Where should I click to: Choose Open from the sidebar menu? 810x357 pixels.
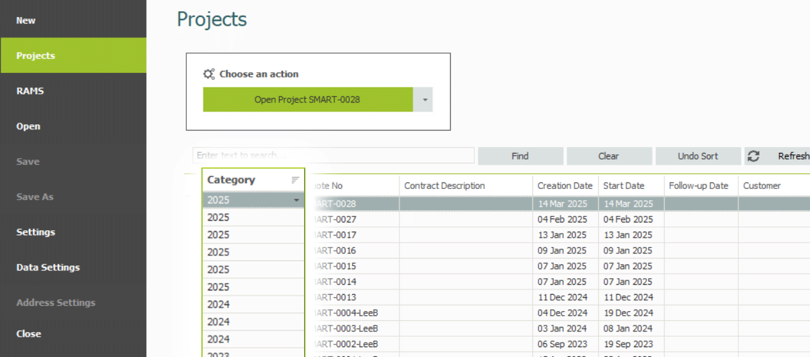click(28, 127)
